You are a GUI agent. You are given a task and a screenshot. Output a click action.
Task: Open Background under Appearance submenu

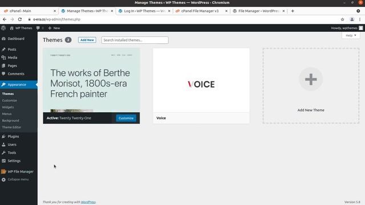[10, 121]
